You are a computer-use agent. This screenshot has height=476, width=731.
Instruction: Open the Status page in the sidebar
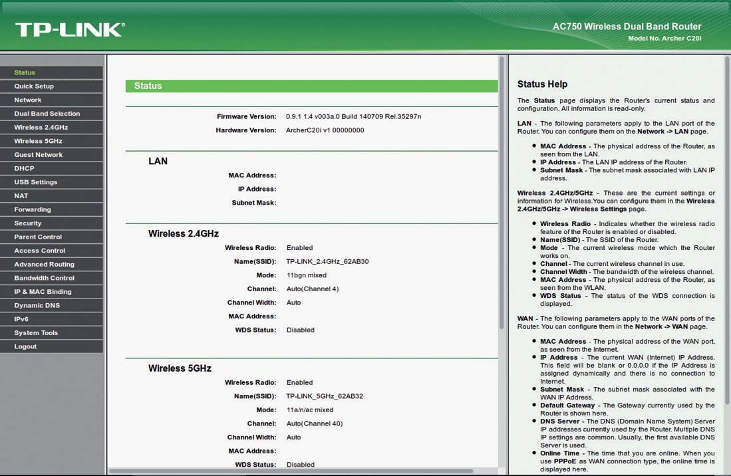tap(51, 72)
